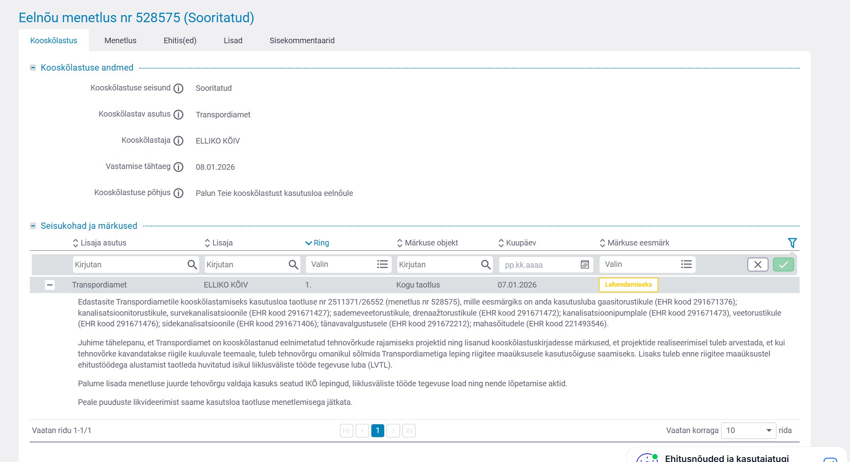Click info icon next to Vastamise tähtaeg

point(179,167)
